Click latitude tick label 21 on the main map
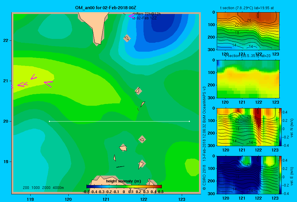 pyautogui.click(x=6, y=81)
